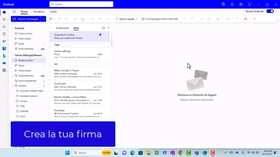280x157 pixels.
Task: Open Settings gear in title bar
Action: click(241, 4)
